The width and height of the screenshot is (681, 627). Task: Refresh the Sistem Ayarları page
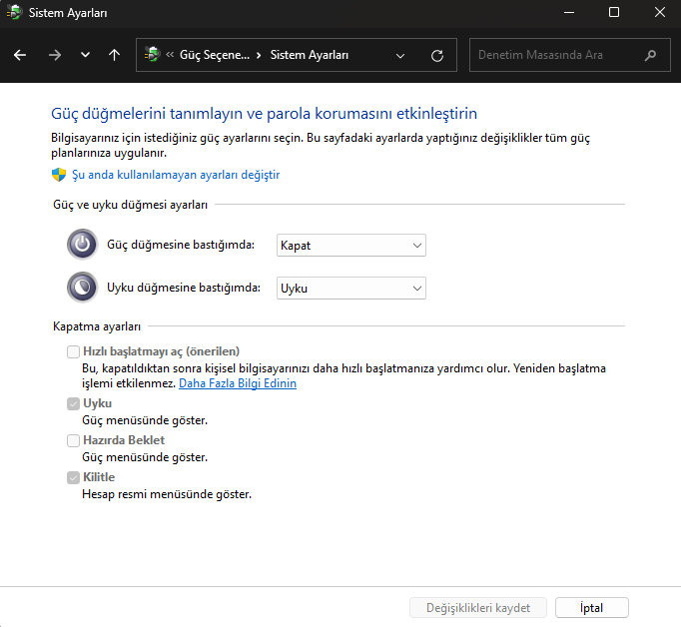pos(437,56)
